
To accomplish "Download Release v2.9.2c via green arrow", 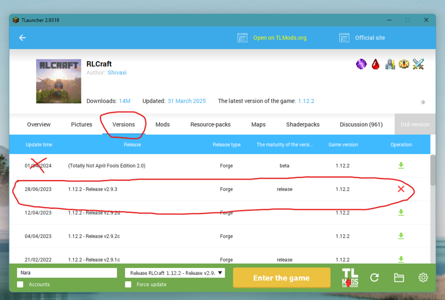I will pos(401,236).
